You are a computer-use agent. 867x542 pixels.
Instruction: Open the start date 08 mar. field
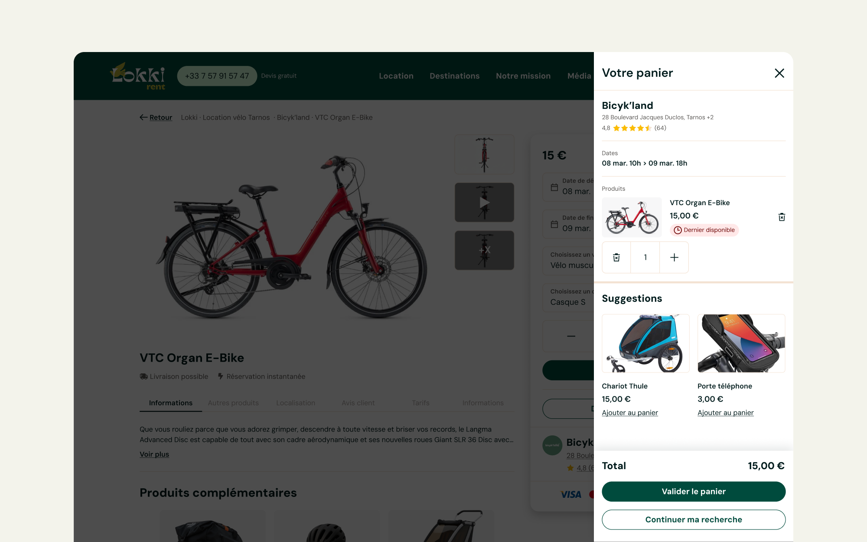[568, 187]
